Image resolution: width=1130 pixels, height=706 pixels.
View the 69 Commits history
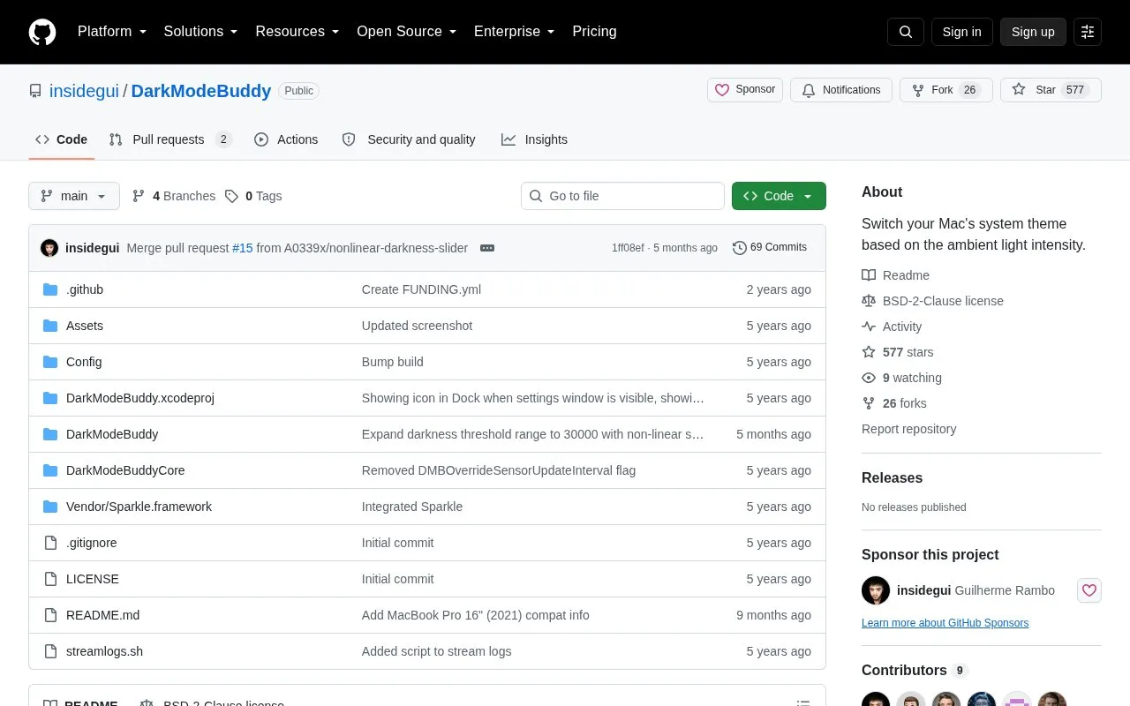pos(770,248)
